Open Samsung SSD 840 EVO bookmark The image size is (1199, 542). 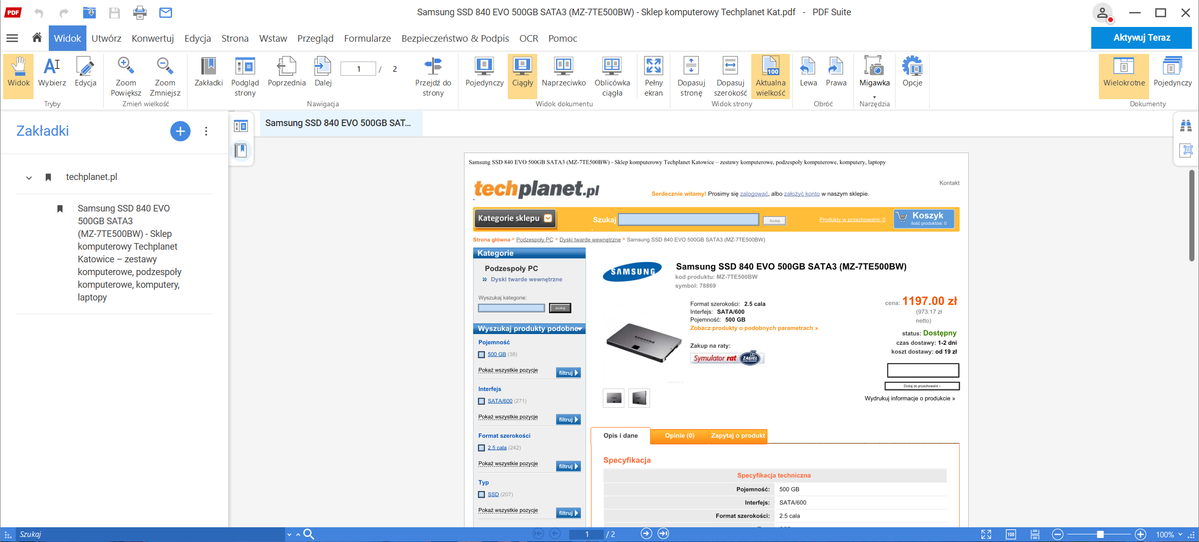click(x=130, y=253)
